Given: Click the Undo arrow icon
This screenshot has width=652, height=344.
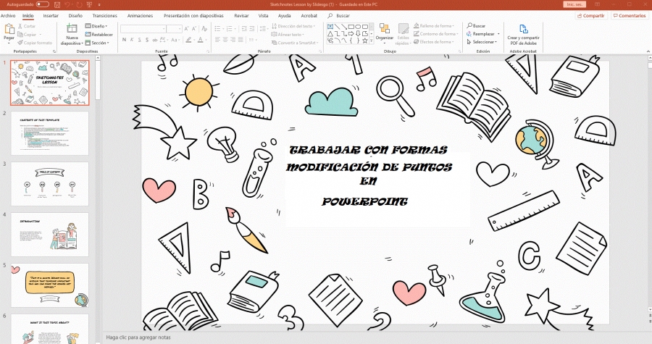Looking at the screenshot, I should coord(67,4).
